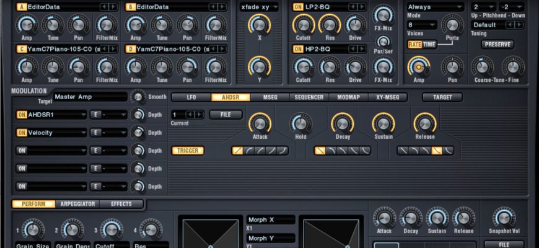Open the Voices count dropdown showing 8
Screen dimensions: 539x248
[422, 24]
